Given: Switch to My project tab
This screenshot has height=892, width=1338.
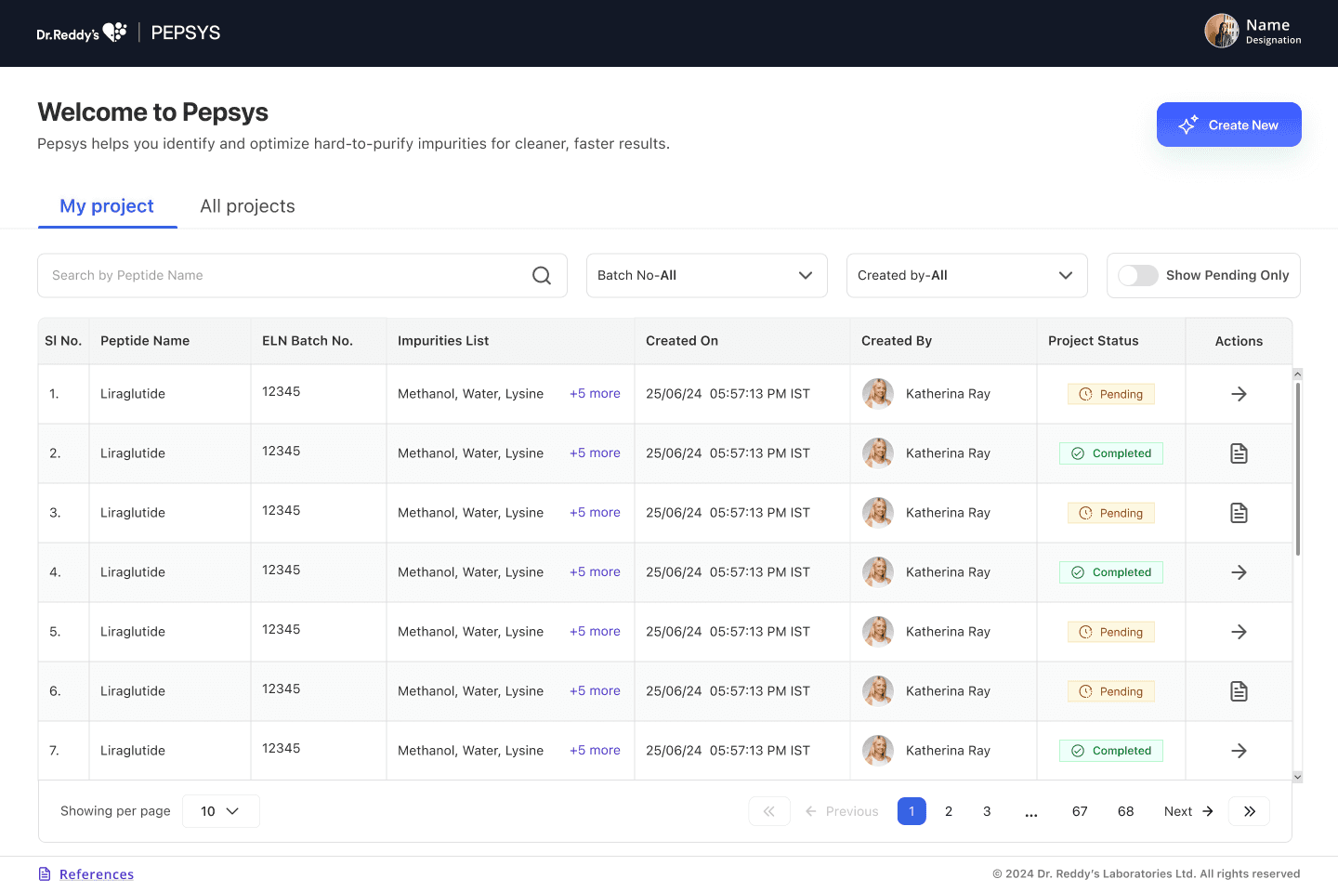Looking at the screenshot, I should 107,206.
